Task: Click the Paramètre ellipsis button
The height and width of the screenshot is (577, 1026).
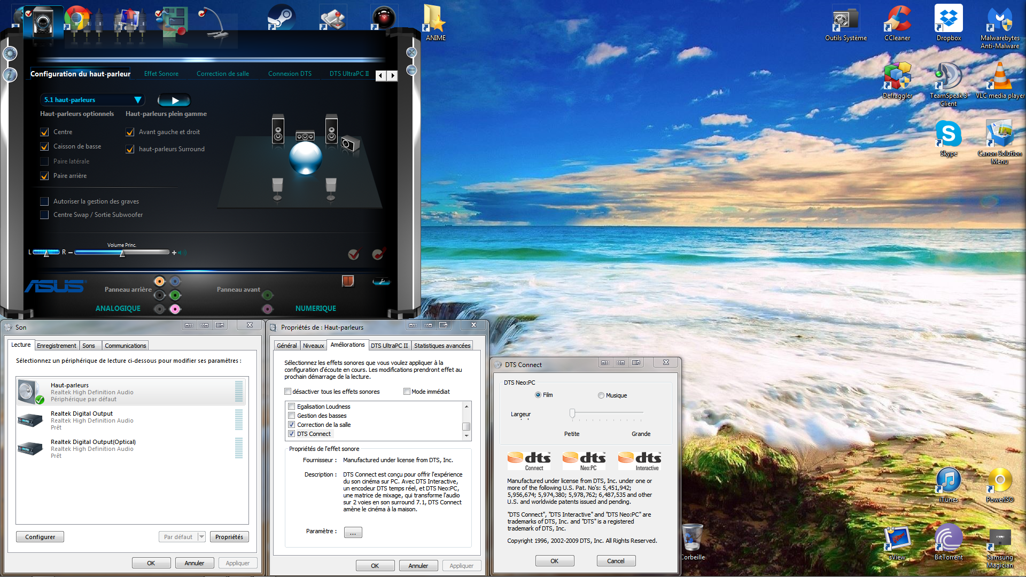Action: (353, 532)
